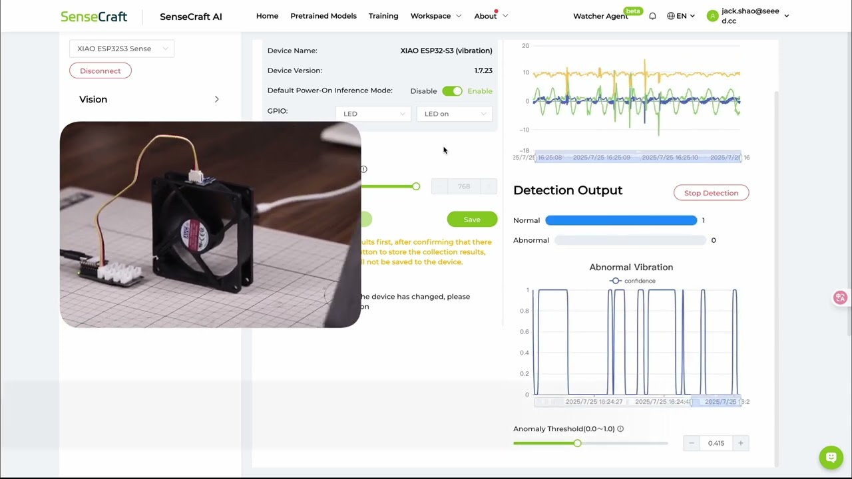Open Pretrained Models page
852x479 pixels.
click(323, 16)
